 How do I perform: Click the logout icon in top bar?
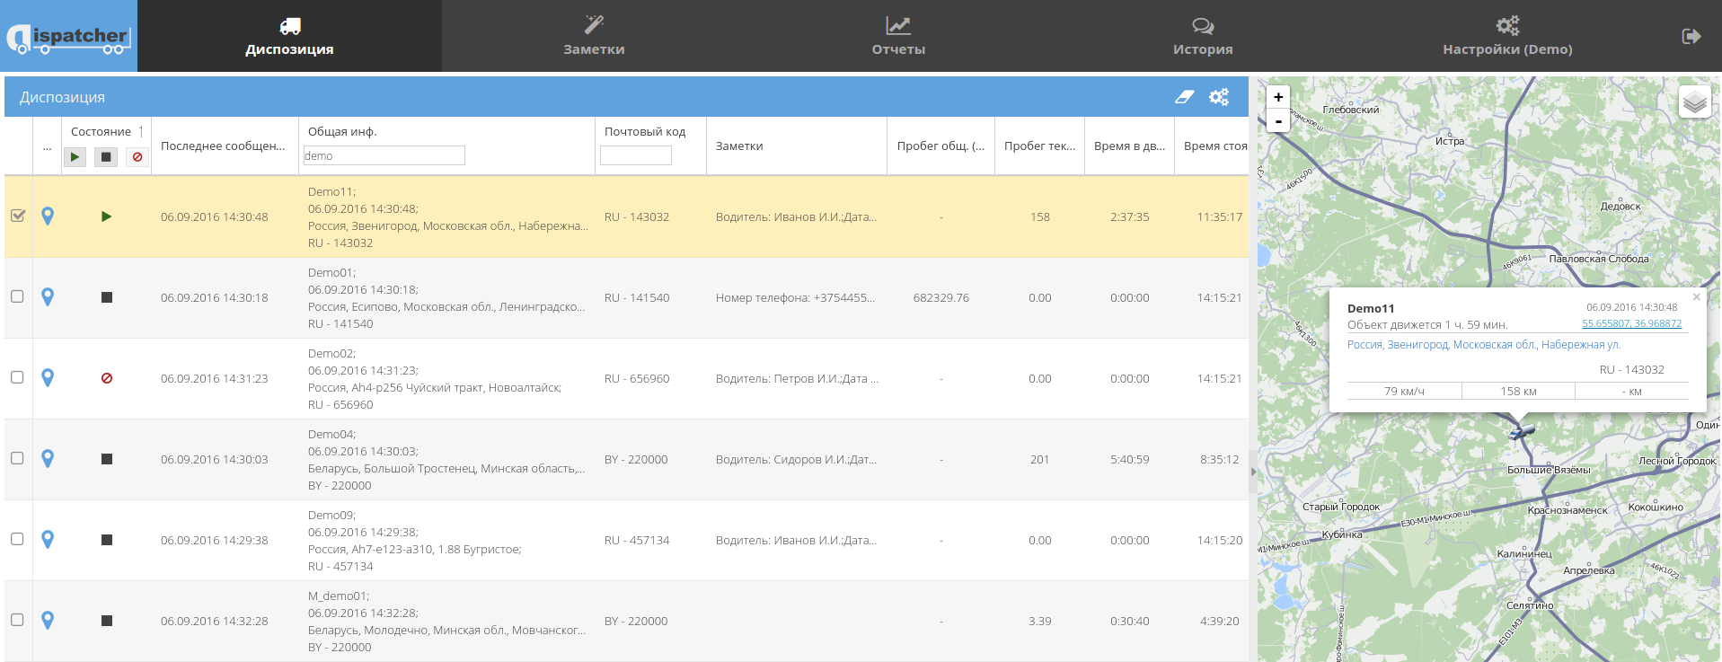click(x=1691, y=36)
